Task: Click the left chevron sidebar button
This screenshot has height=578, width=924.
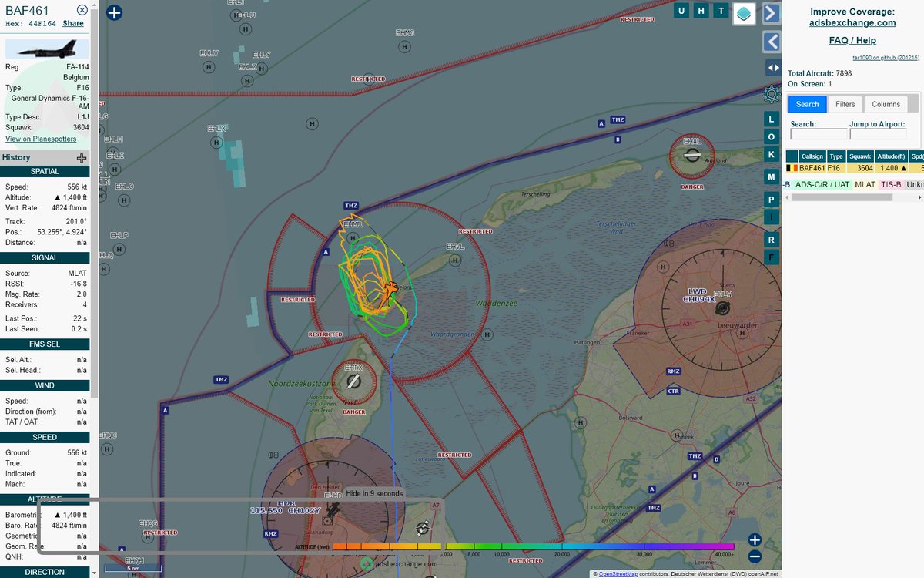Action: 772,42
